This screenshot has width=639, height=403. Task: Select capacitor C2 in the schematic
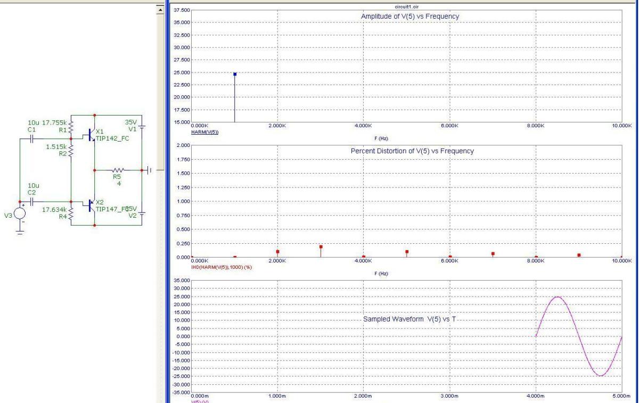(31, 202)
